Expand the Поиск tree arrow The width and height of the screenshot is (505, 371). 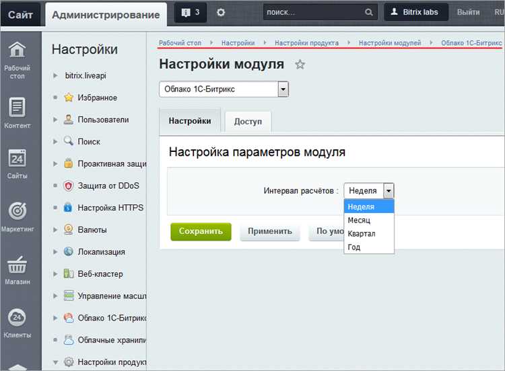55,141
